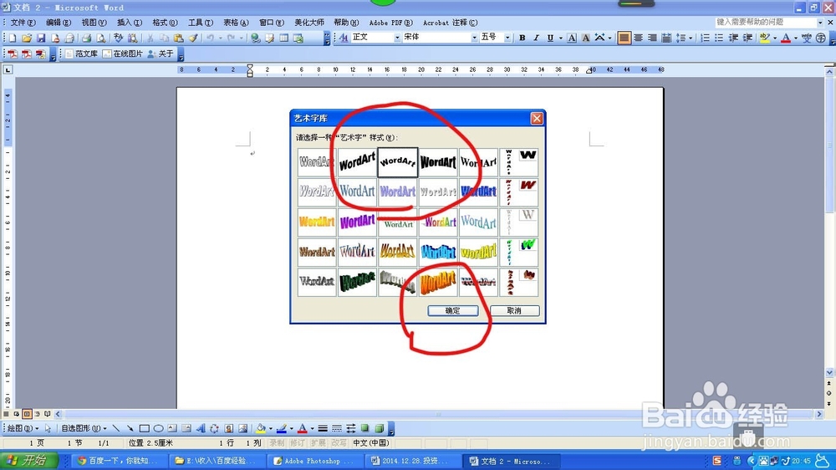Open the 插入 menu
The width and height of the screenshot is (836, 470).
(129, 23)
